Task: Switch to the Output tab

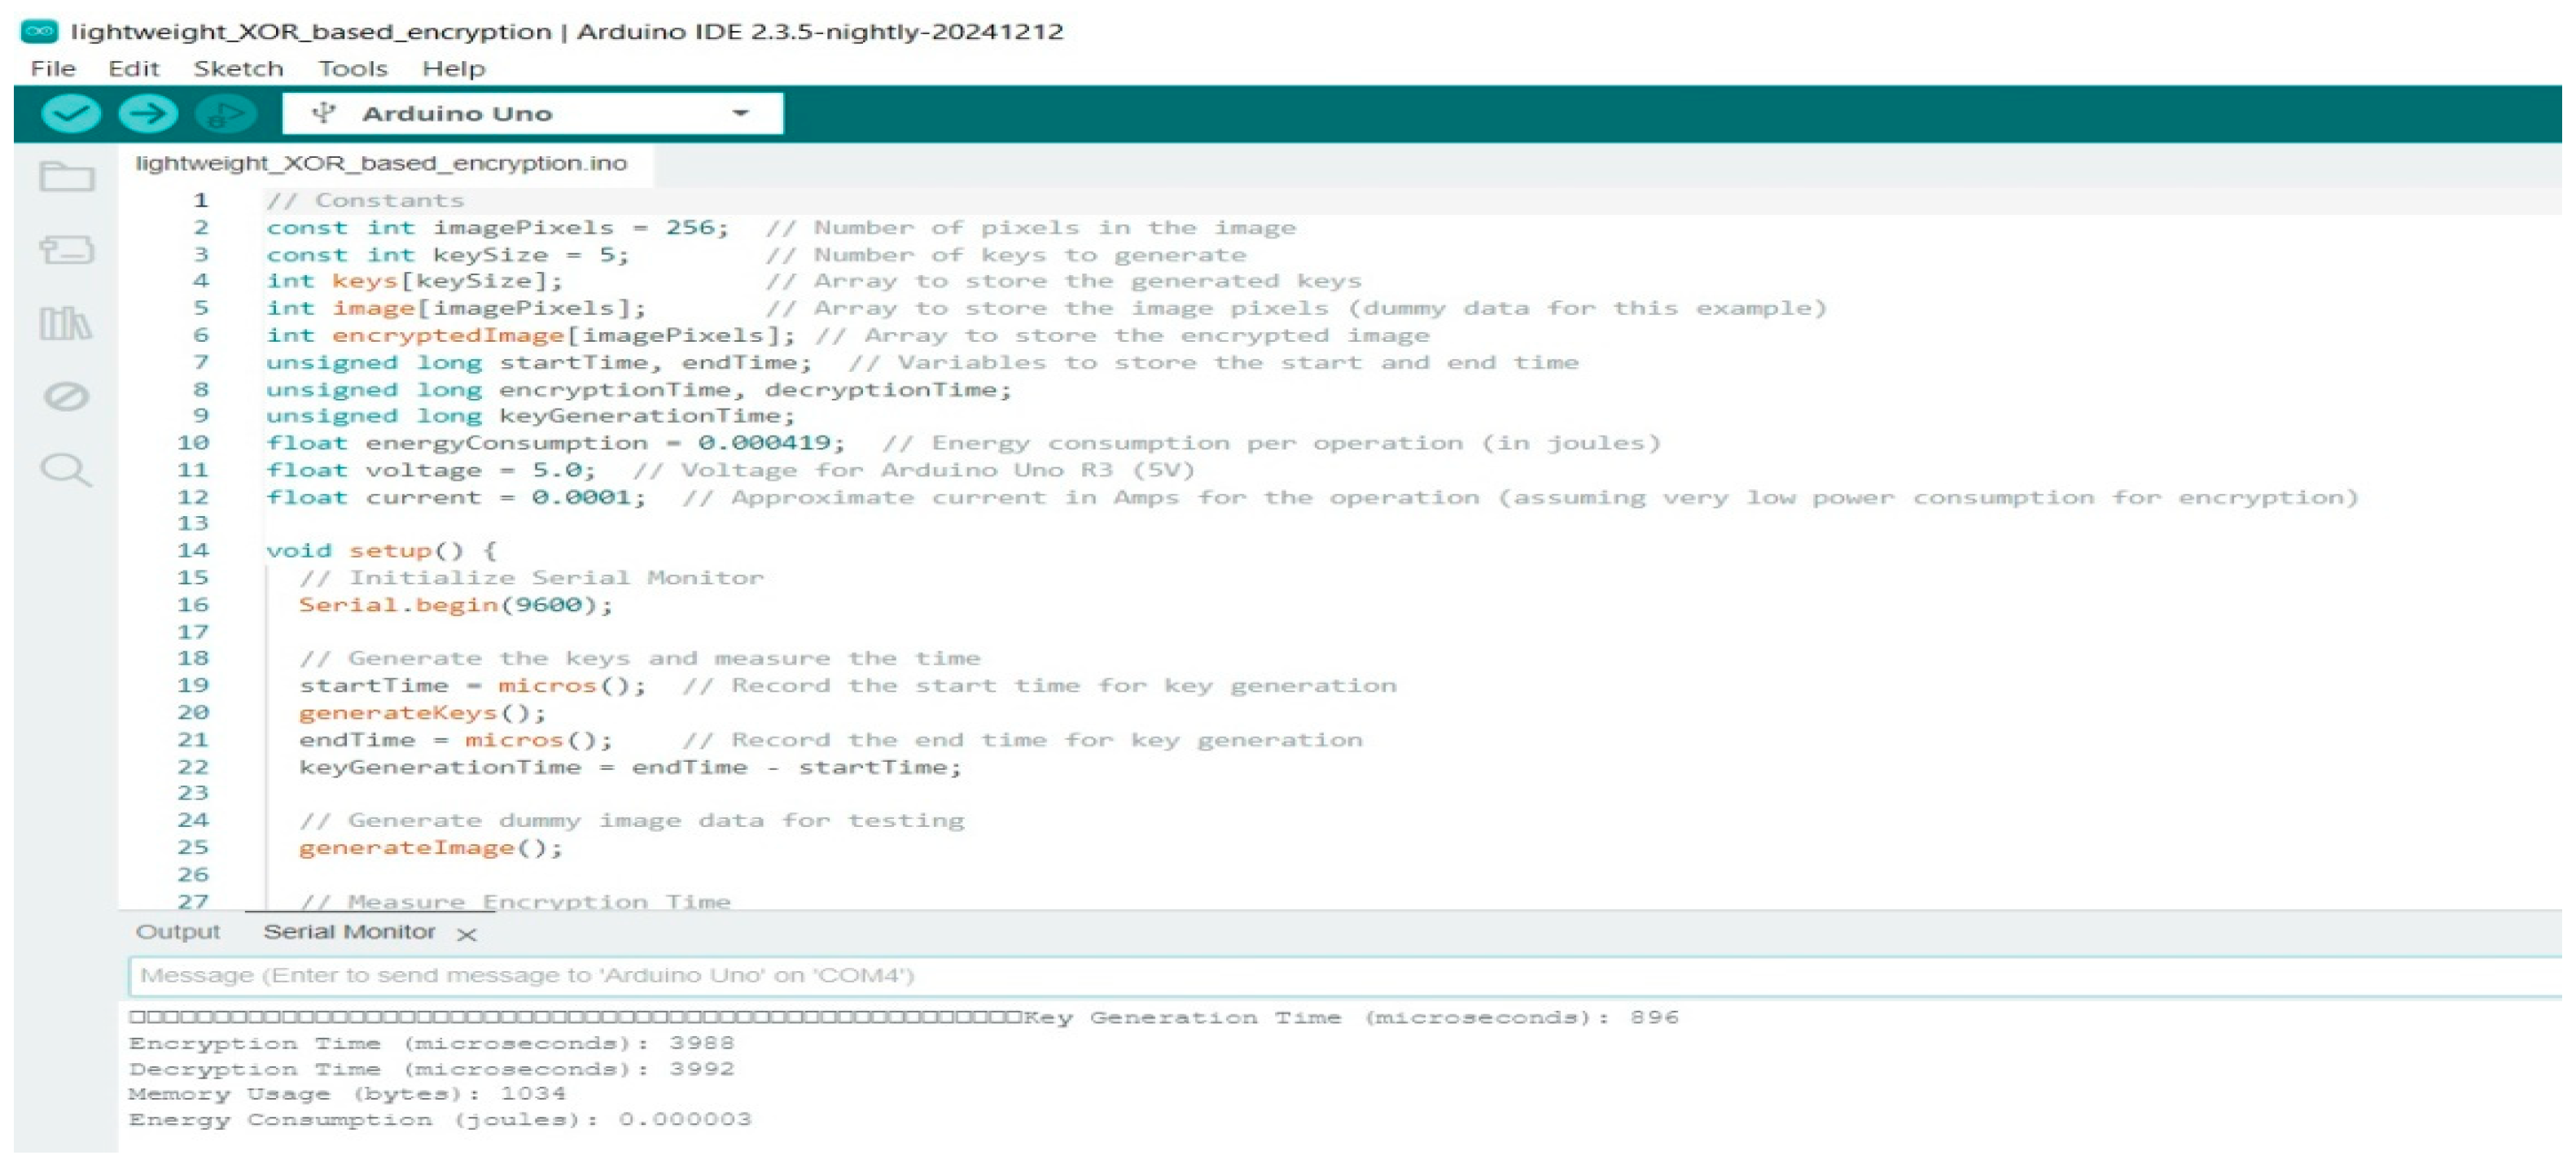Action: (x=177, y=931)
